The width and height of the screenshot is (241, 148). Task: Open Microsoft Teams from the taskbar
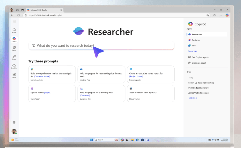[x=148, y=140]
